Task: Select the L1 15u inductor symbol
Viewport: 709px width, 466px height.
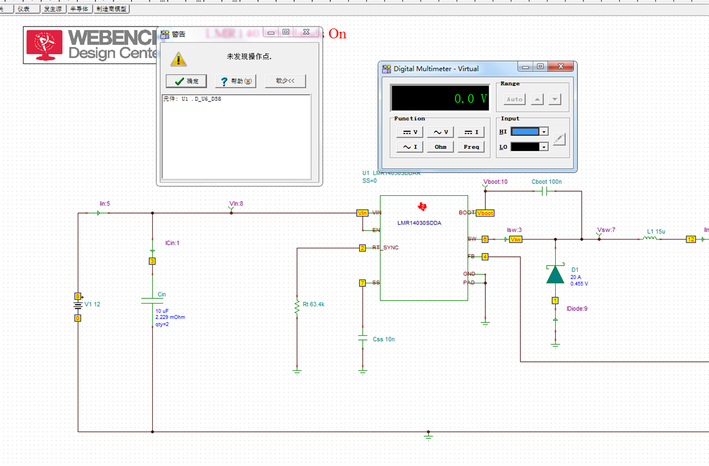Action: tap(651, 239)
